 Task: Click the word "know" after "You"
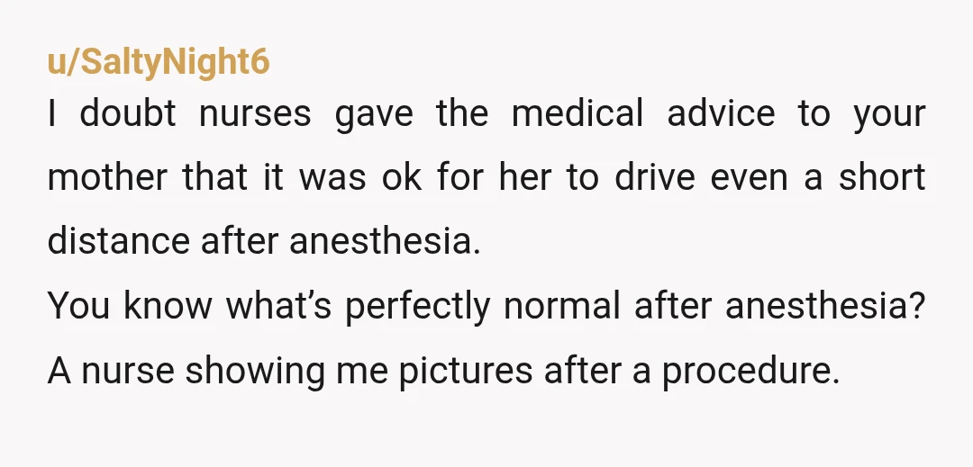tap(168, 305)
